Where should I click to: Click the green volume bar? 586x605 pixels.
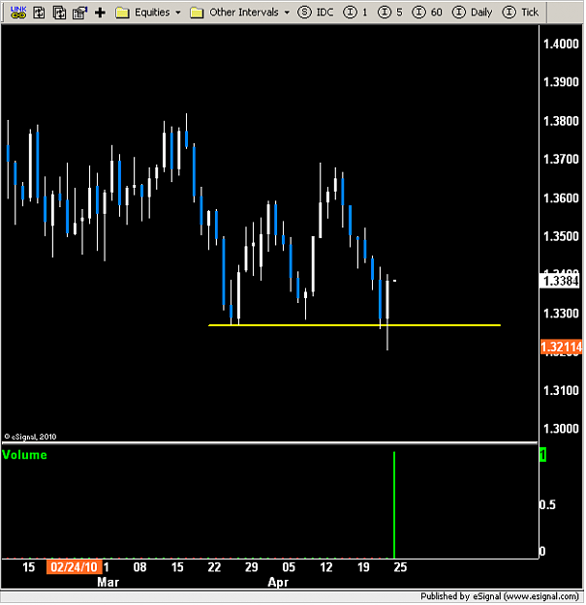tap(394, 504)
